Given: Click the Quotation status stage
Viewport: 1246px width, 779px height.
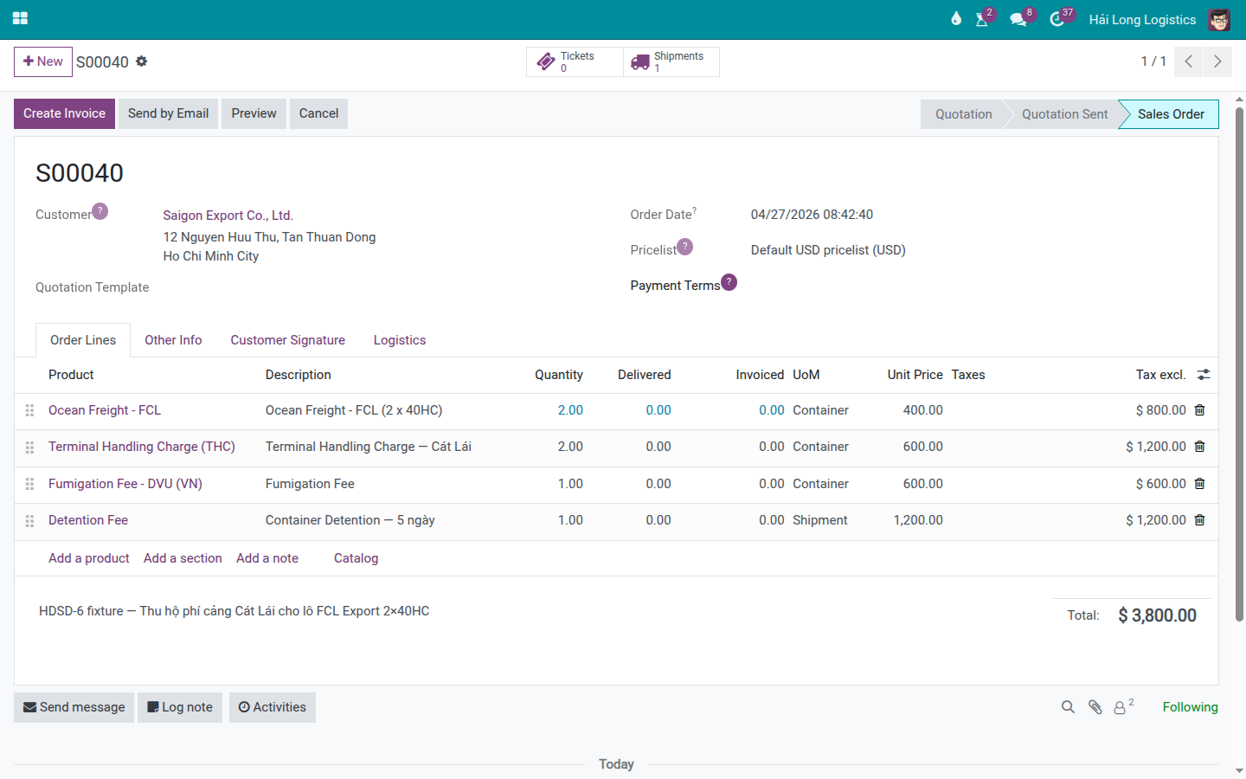Looking at the screenshot, I should pyautogui.click(x=963, y=114).
